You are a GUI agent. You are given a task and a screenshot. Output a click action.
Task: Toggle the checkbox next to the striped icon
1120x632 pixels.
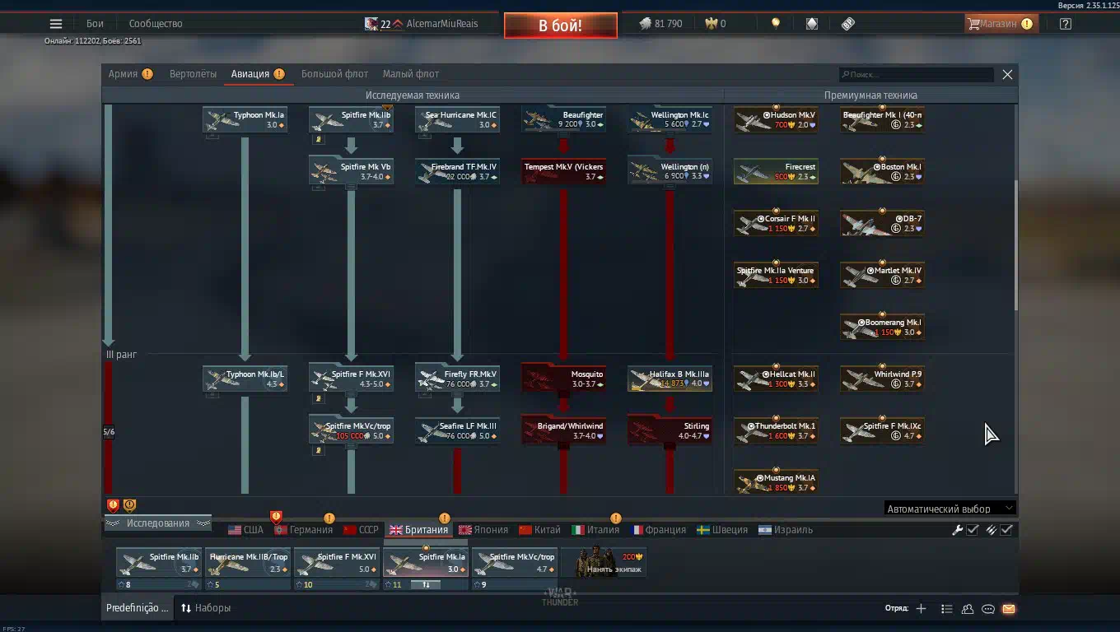click(1006, 530)
